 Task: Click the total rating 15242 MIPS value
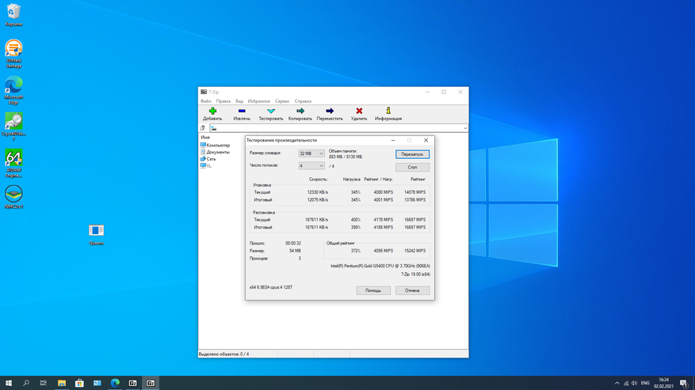click(414, 251)
